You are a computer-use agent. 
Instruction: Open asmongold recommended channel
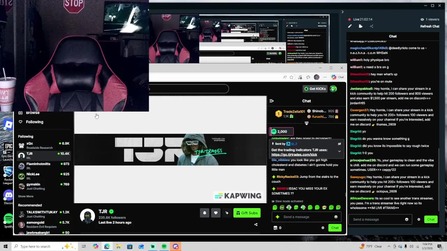point(44,224)
